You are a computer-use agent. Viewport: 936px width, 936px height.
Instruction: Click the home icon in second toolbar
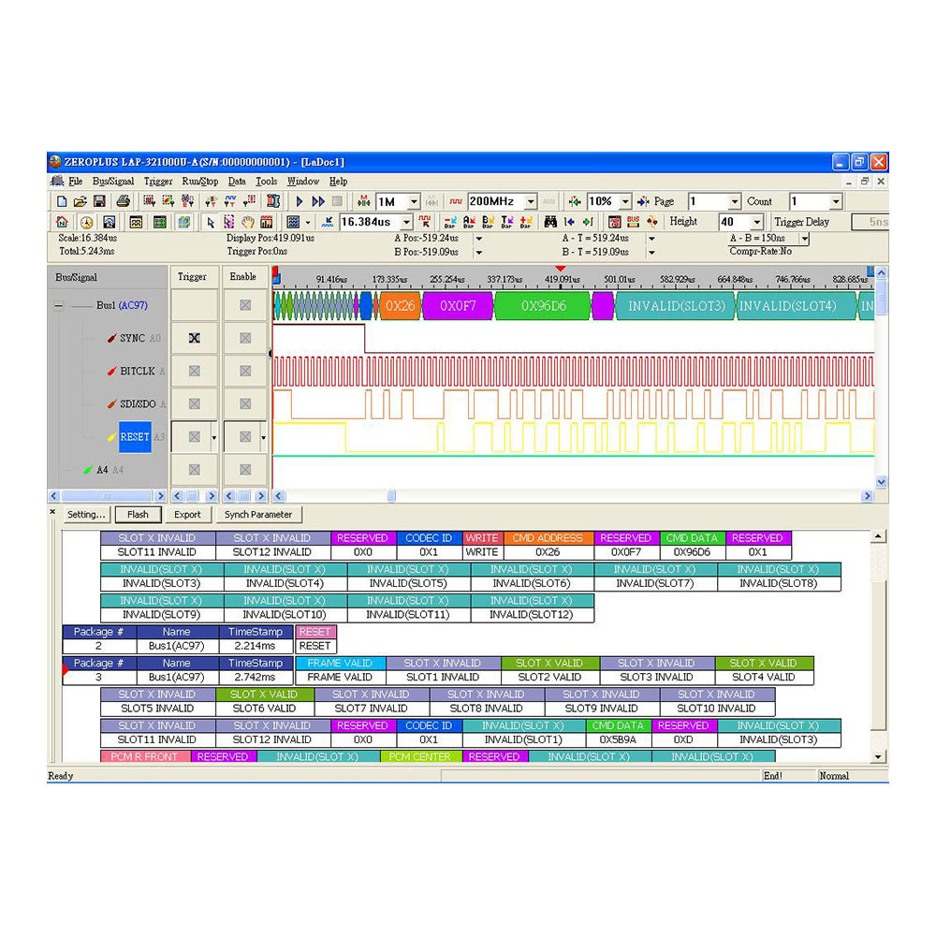pyautogui.click(x=62, y=222)
